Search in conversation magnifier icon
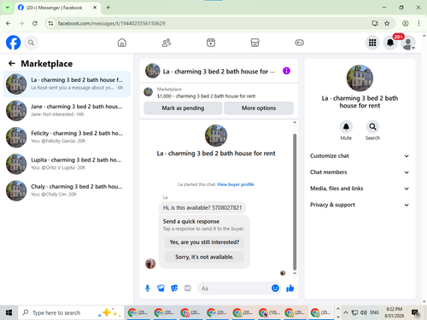The width and height of the screenshot is (427, 320). pos(372,126)
